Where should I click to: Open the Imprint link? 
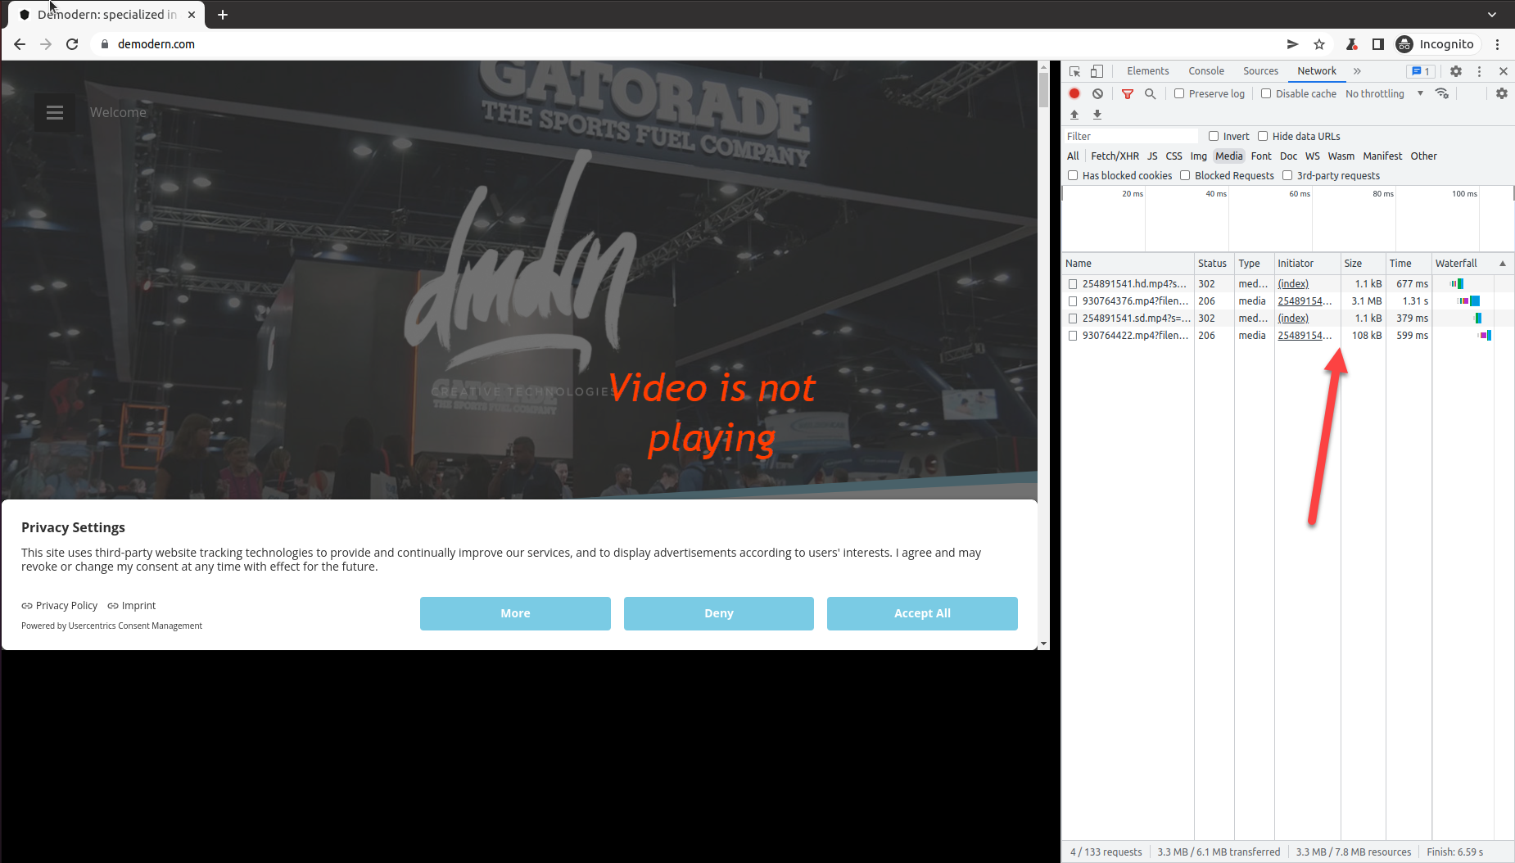[132, 606]
